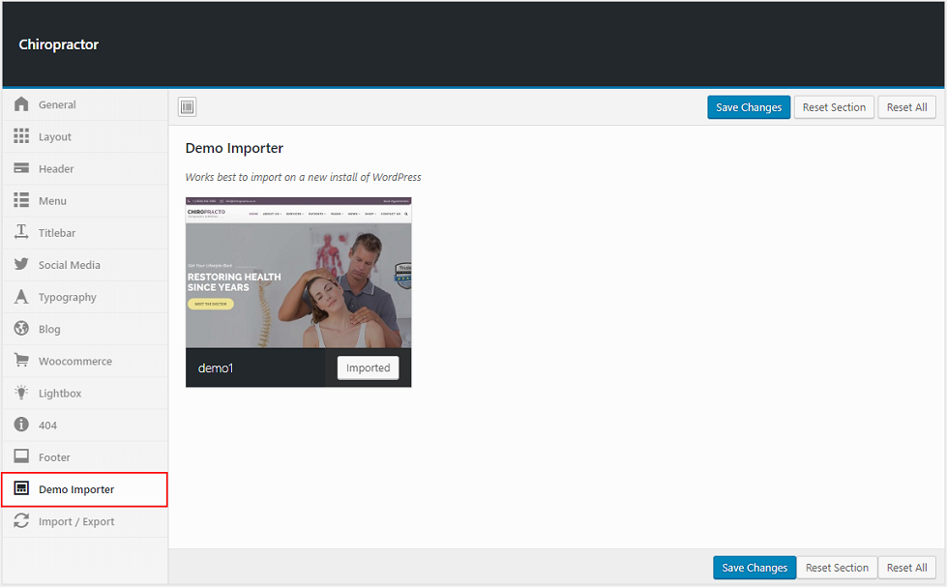Select the Demo Importer sidebar item

click(75, 489)
